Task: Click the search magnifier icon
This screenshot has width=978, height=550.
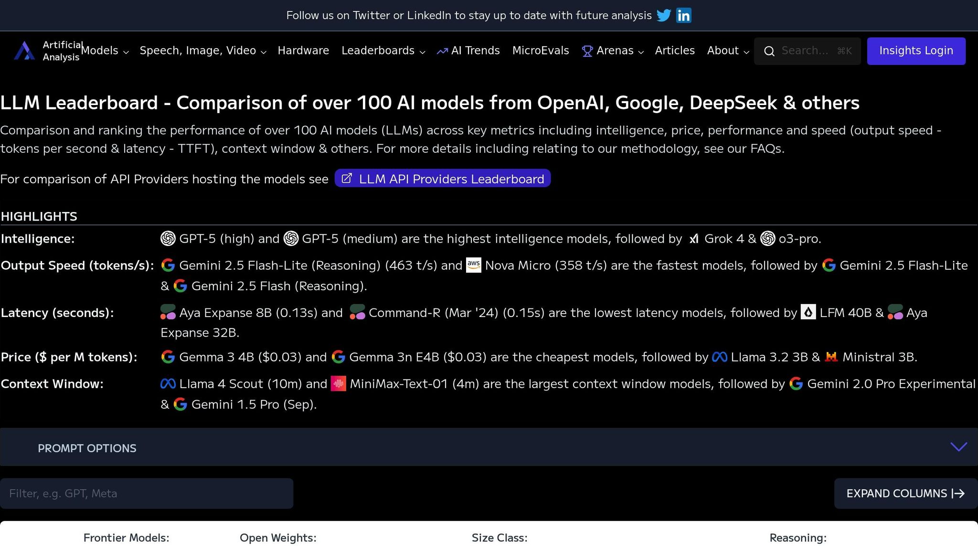Action: (769, 51)
